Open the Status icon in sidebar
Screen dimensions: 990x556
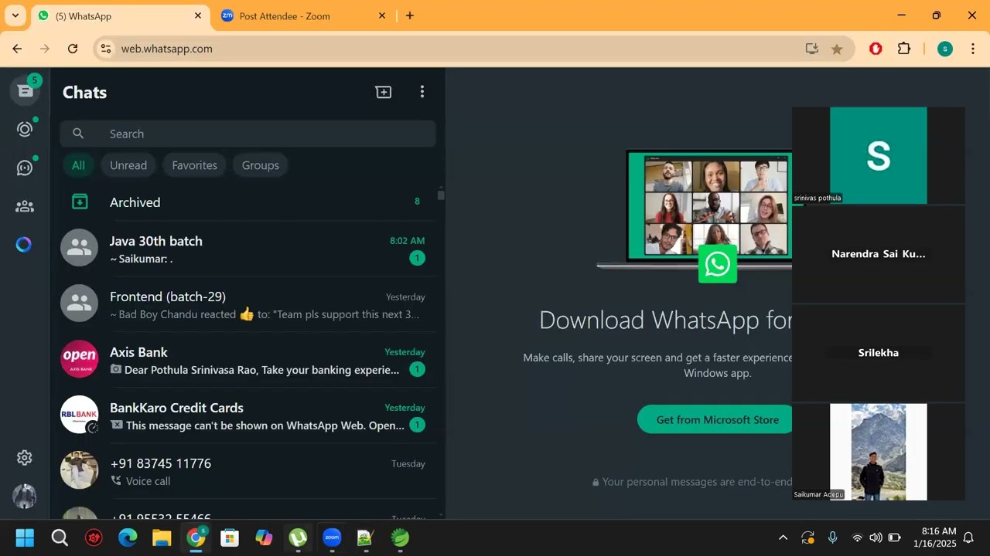25,129
